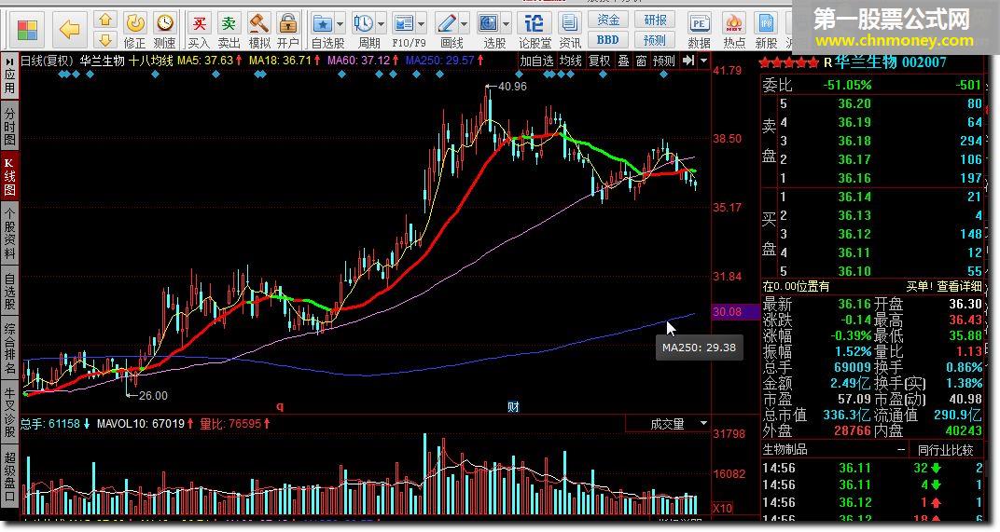Viewport: 1000px width, 532px height.
Task: Click the five-star rating icons
Action: 789,62
